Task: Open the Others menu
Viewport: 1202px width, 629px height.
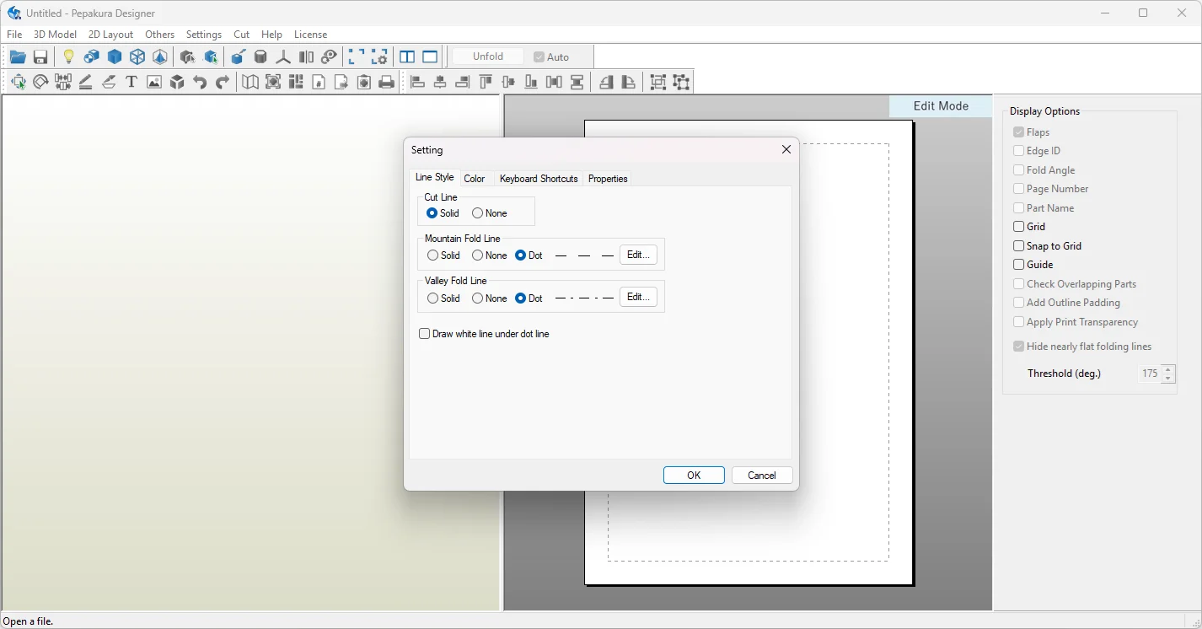Action: (159, 35)
